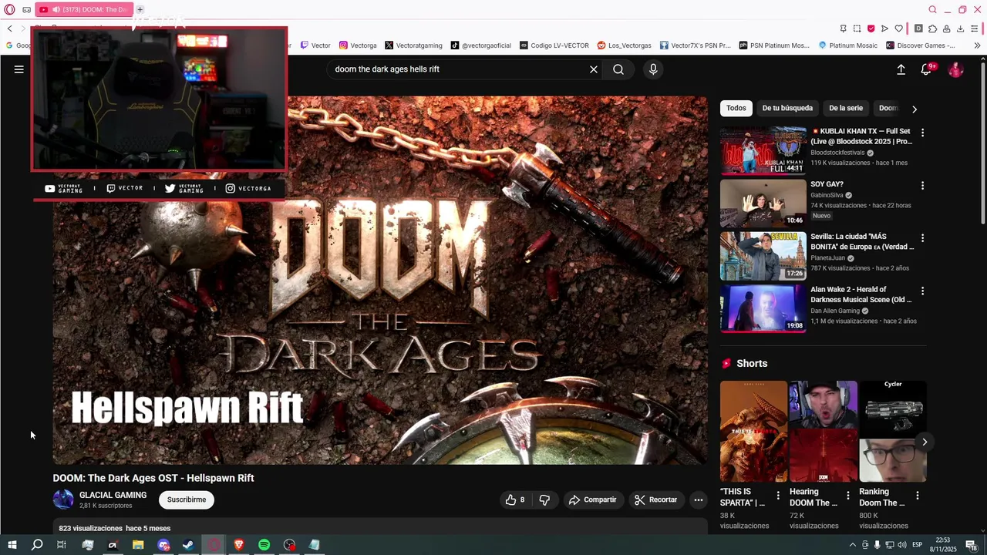Show more Shorts with right chevron

pyautogui.click(x=924, y=442)
